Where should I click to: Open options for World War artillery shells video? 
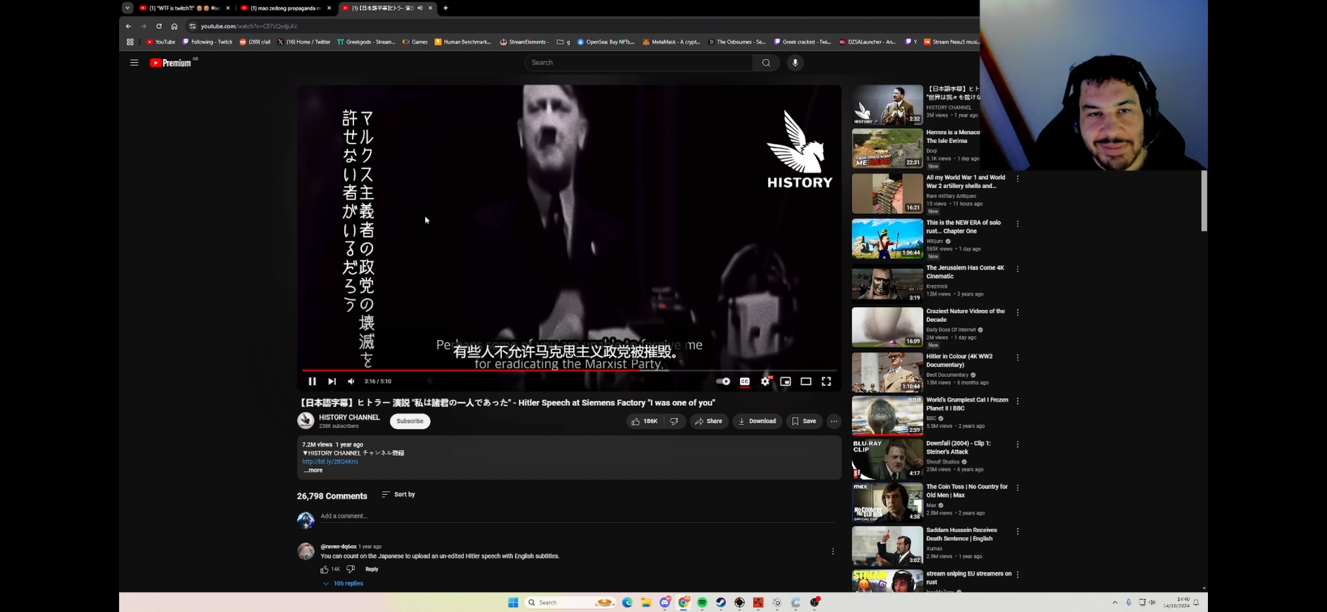(x=1017, y=179)
